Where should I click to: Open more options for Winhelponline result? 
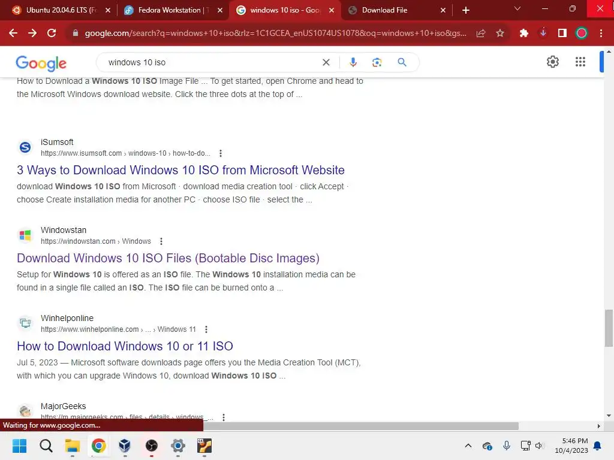pyautogui.click(x=206, y=329)
